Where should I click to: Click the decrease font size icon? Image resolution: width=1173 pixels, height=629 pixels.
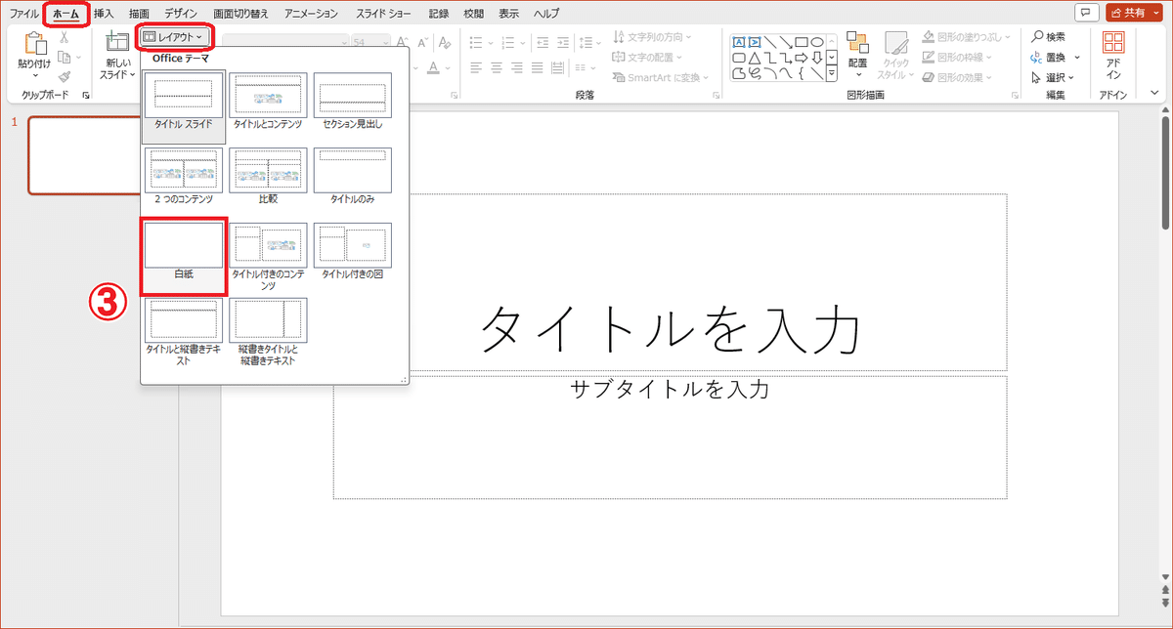422,43
